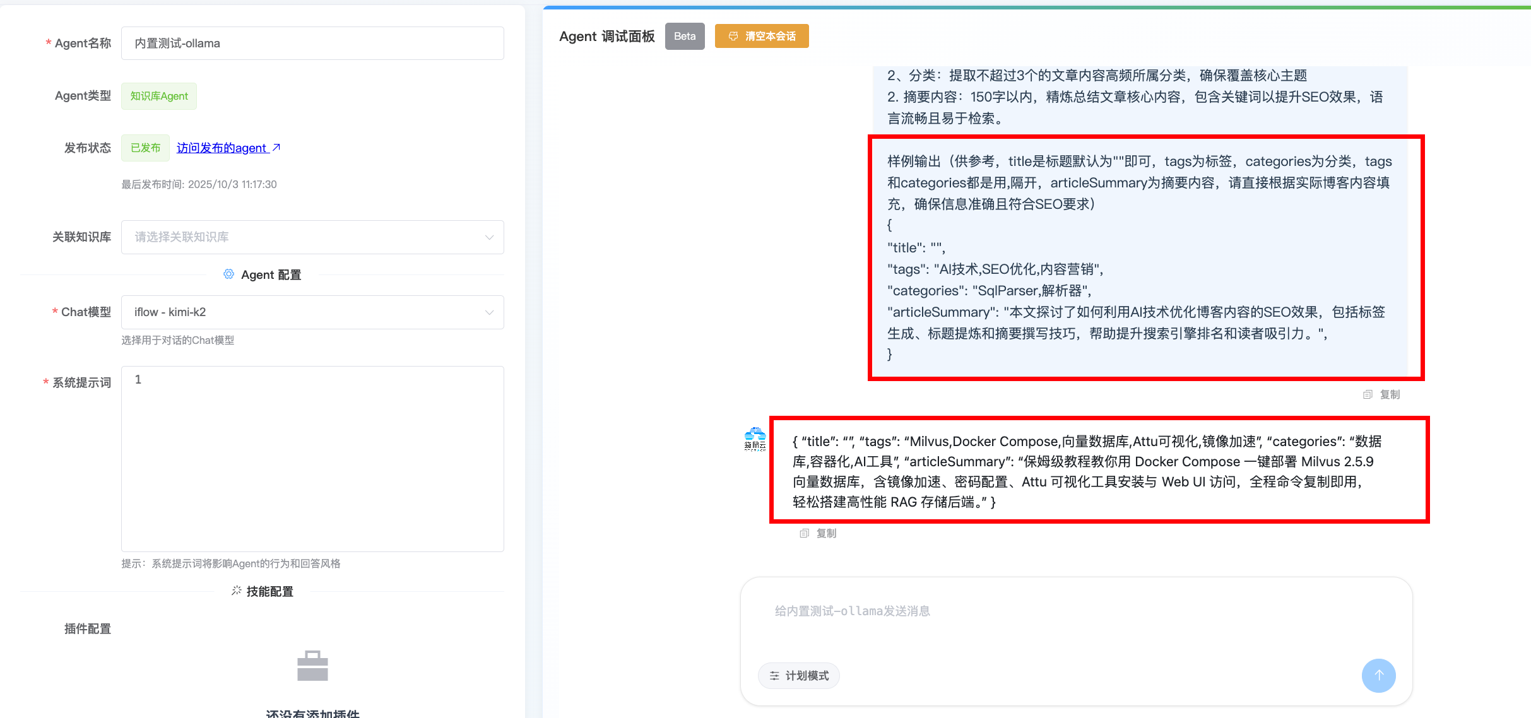Screen dimensions: 1531x718
Task: Focus the Agent名称 input field
Action: pyautogui.click(x=312, y=44)
